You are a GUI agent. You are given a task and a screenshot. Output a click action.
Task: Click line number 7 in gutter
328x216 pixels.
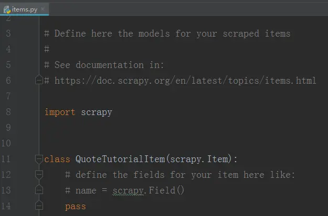(8, 96)
